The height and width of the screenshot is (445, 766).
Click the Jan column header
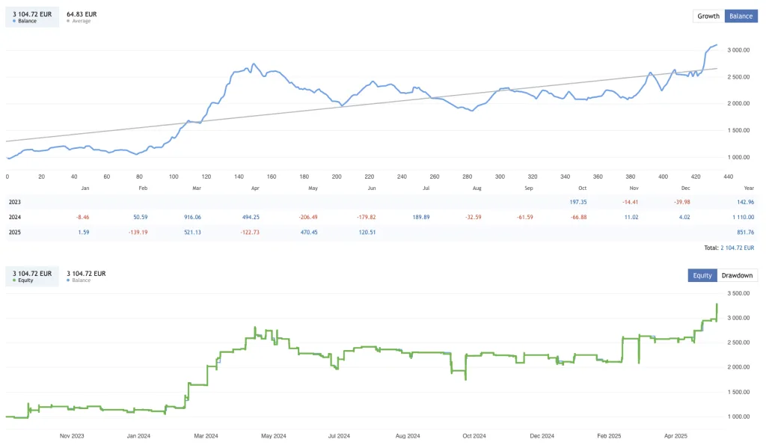[85, 188]
